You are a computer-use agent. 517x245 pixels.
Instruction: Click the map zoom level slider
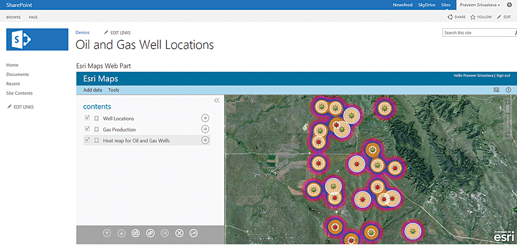pos(508,118)
